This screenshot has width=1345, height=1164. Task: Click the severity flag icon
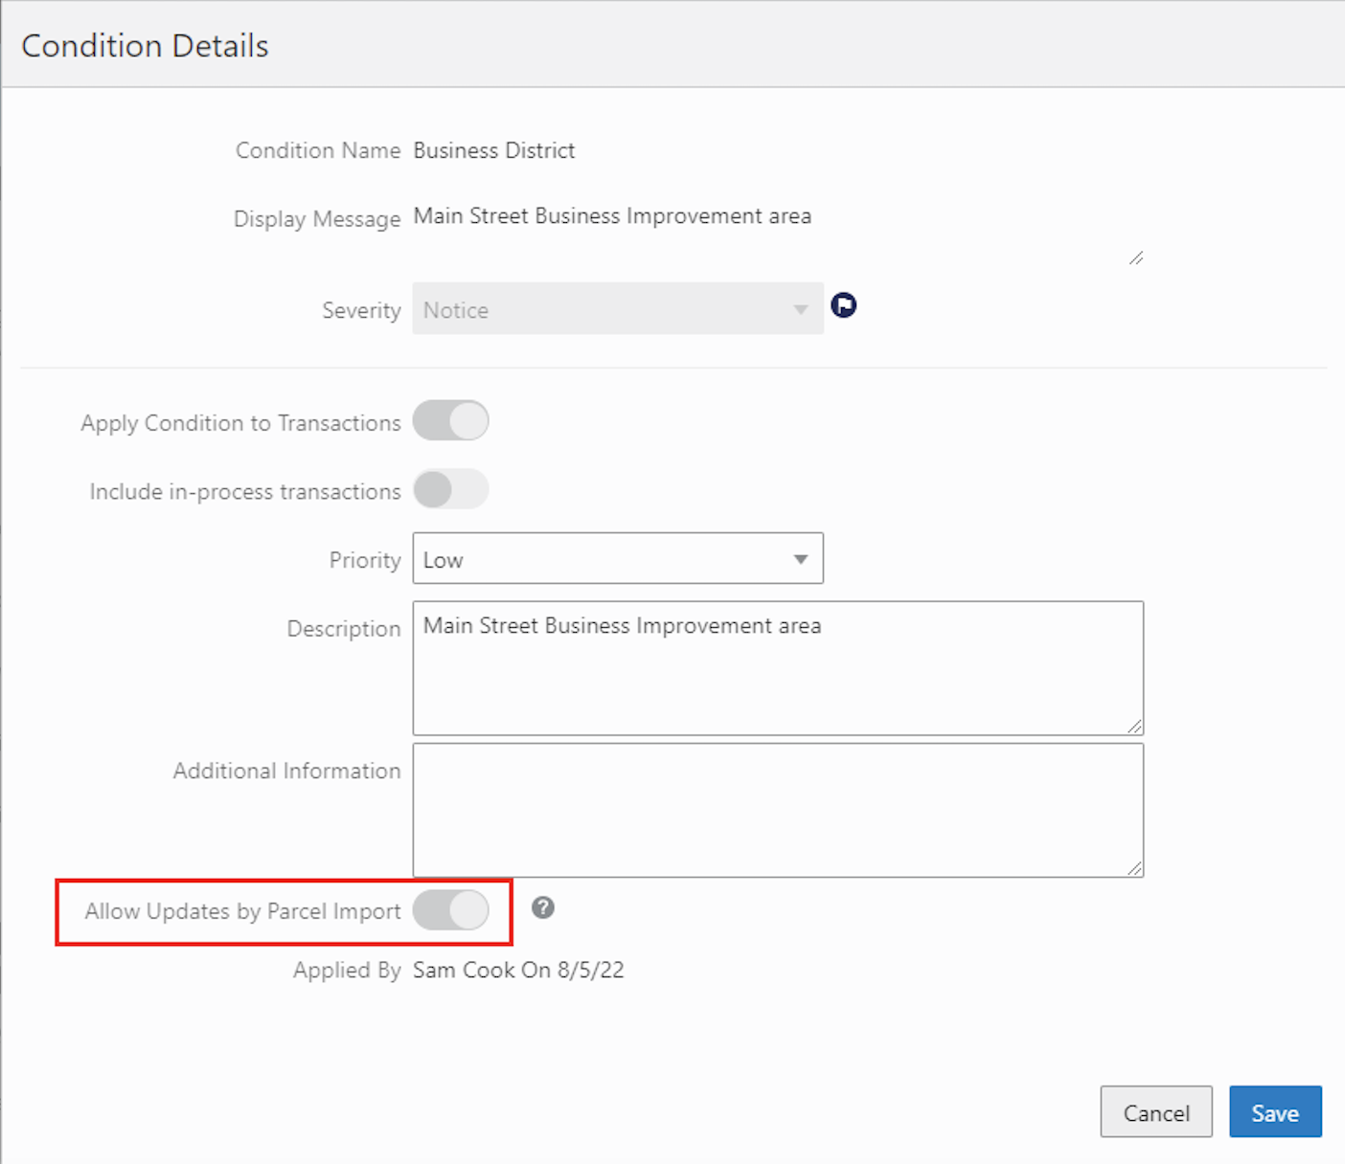point(843,305)
